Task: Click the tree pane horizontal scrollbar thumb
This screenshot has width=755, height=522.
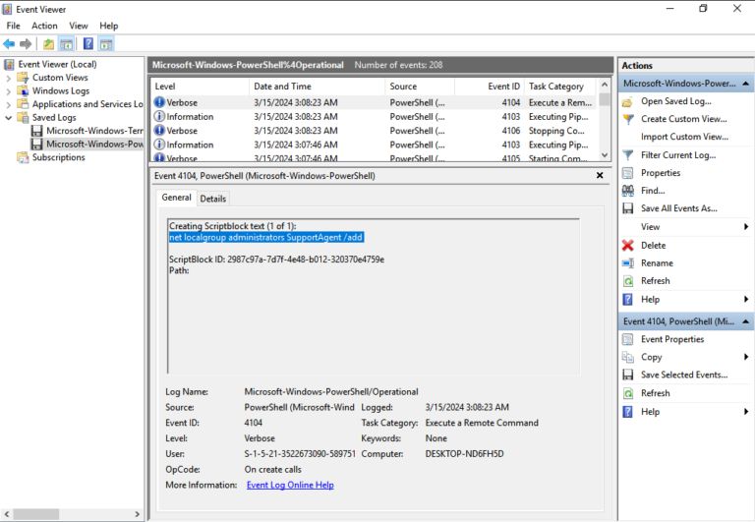Action: coord(36,514)
